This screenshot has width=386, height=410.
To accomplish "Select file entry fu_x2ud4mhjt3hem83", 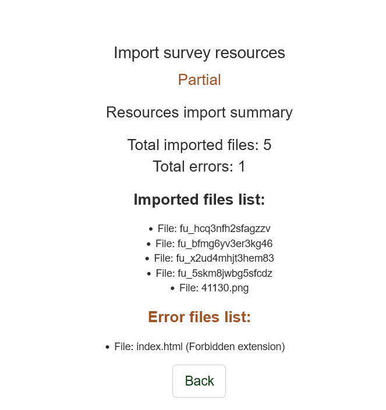I will pos(214,258).
